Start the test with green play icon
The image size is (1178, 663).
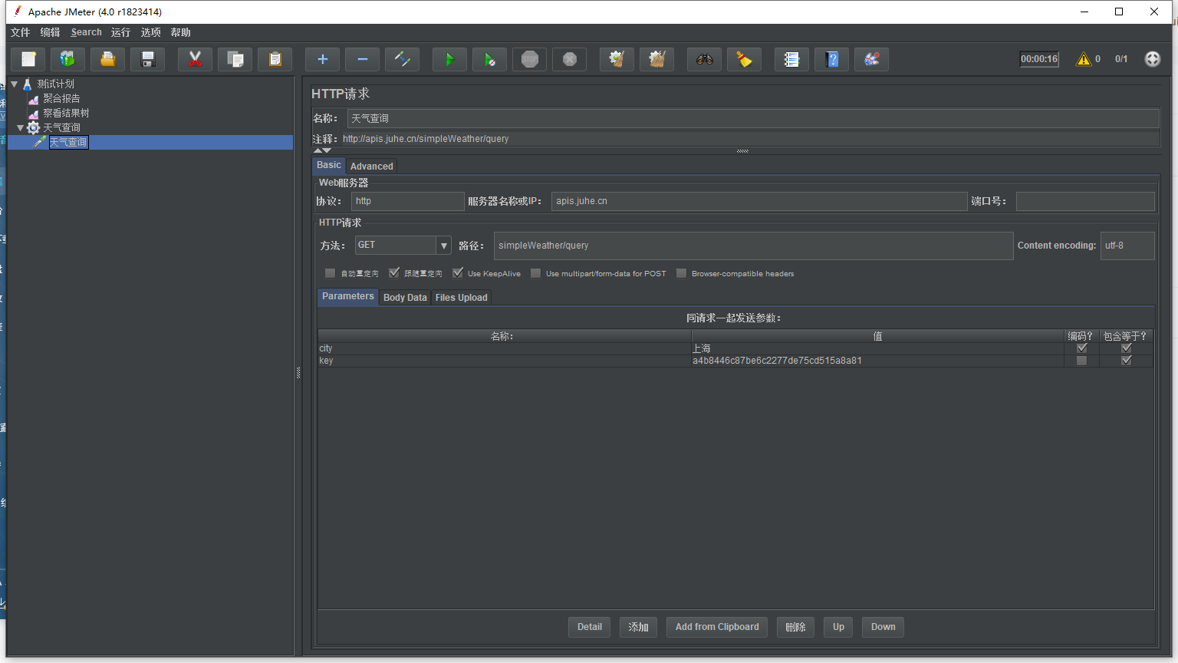(x=450, y=59)
